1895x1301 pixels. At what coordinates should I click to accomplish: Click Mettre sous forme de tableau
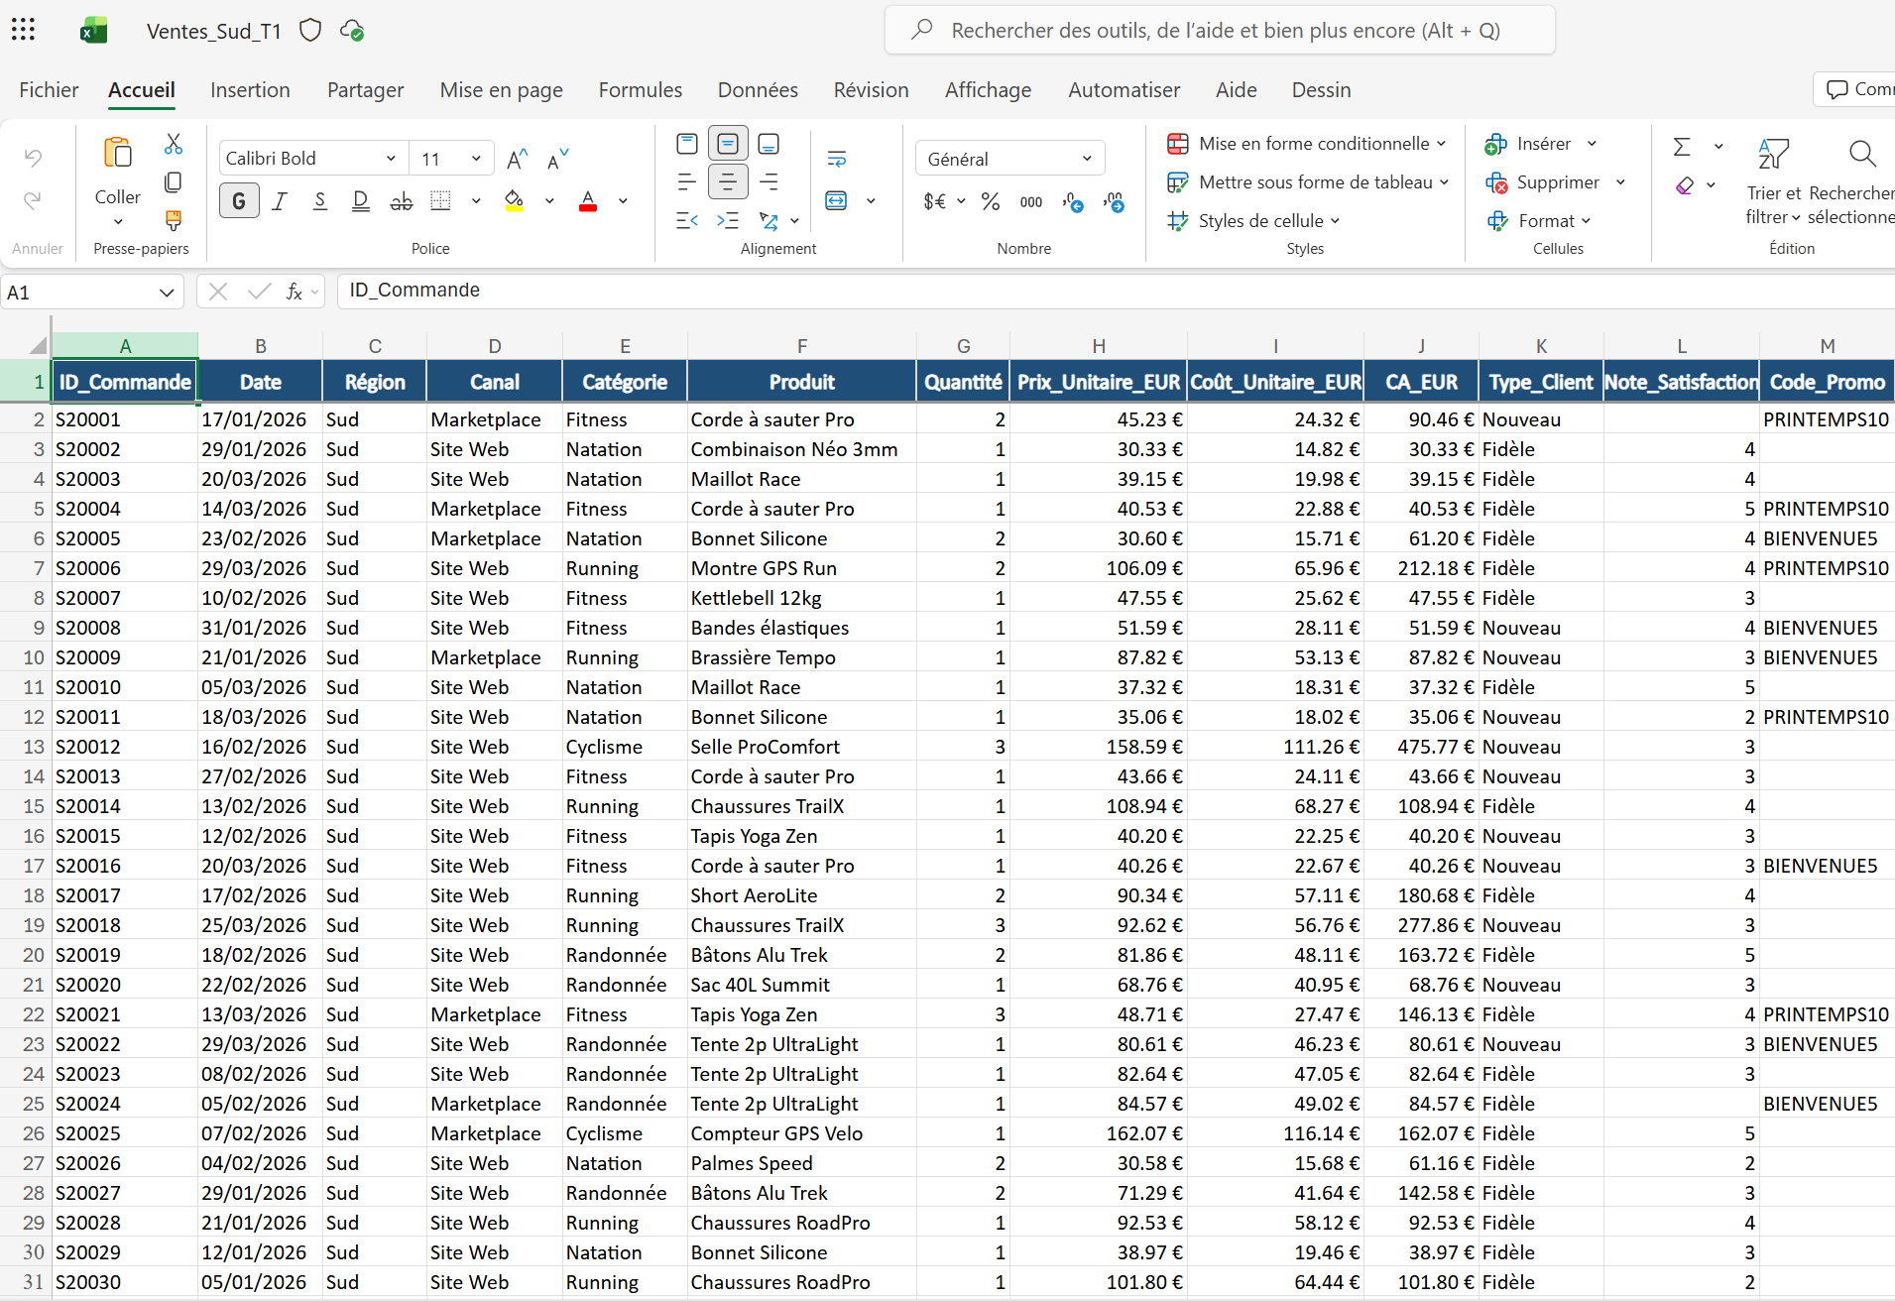1308,182
